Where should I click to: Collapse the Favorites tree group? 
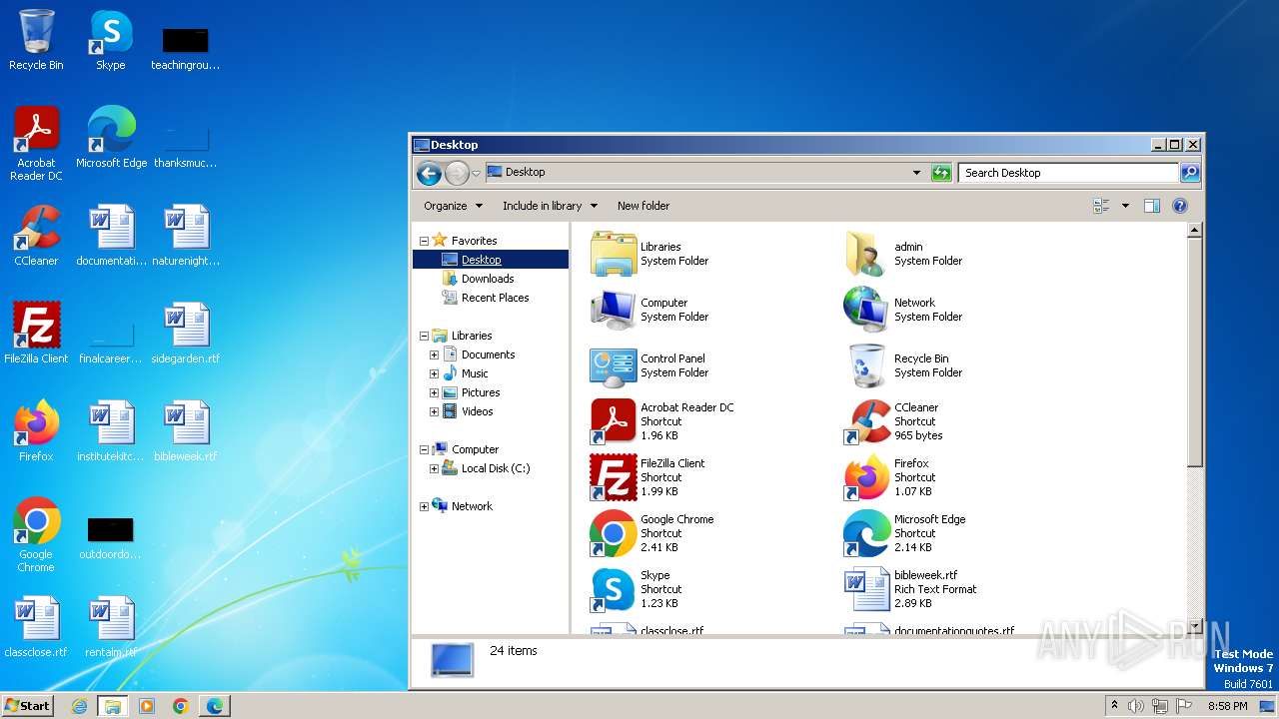tap(424, 241)
